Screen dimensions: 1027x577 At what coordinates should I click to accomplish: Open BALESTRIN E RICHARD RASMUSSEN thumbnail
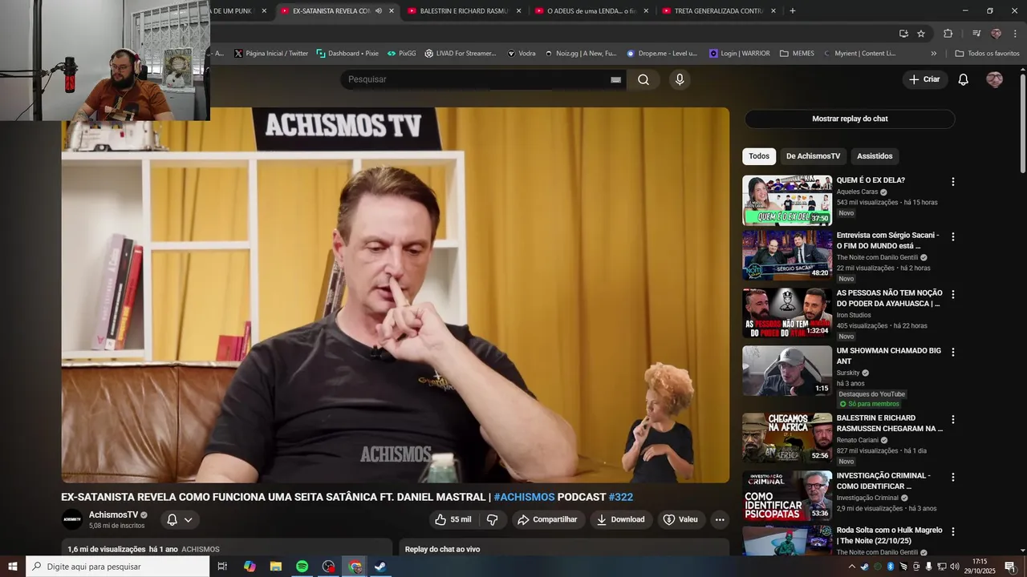(x=787, y=438)
